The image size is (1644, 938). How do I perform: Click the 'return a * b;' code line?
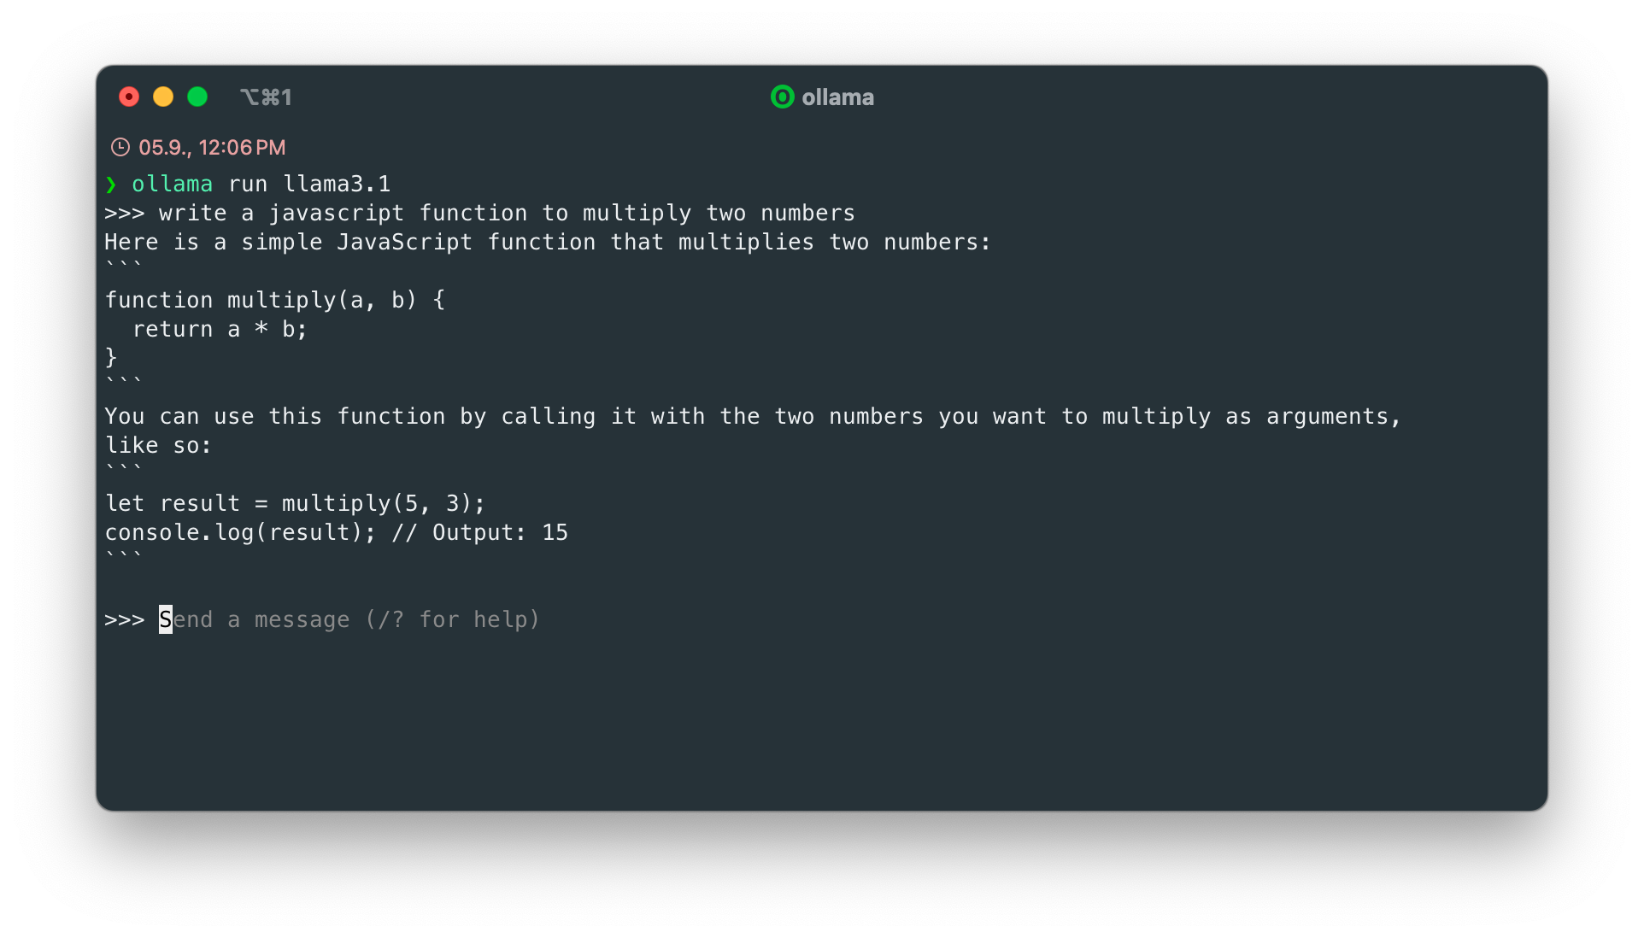(220, 329)
